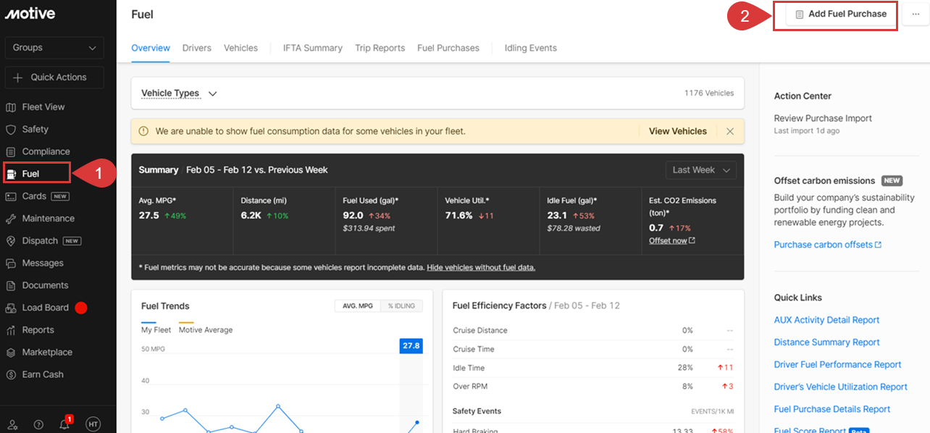
Task: Click Purchase carbon offsets link
Action: coord(824,245)
